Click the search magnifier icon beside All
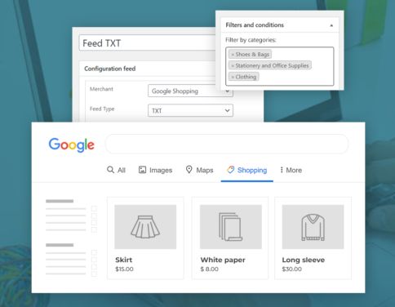The height and width of the screenshot is (307, 395). click(110, 170)
